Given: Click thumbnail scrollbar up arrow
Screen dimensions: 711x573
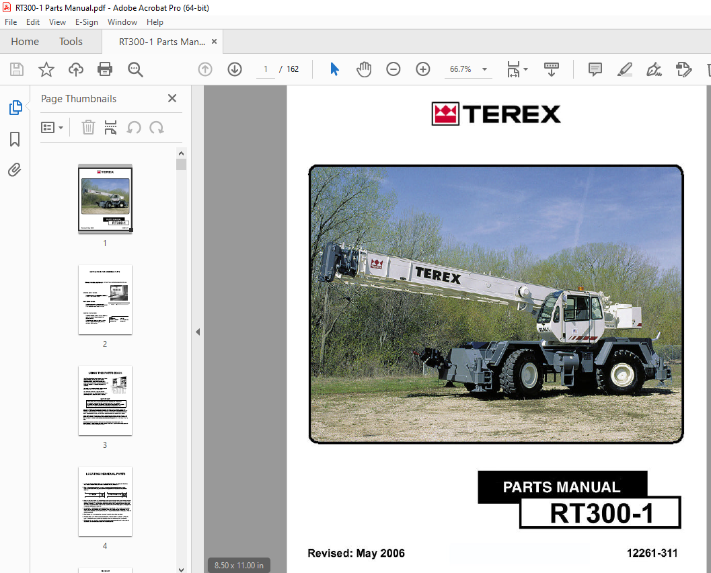Looking at the screenshot, I should click(x=182, y=153).
